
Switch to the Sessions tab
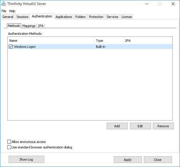point(23,17)
